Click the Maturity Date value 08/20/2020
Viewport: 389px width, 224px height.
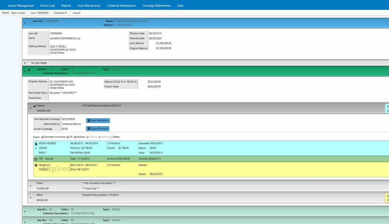point(155,38)
